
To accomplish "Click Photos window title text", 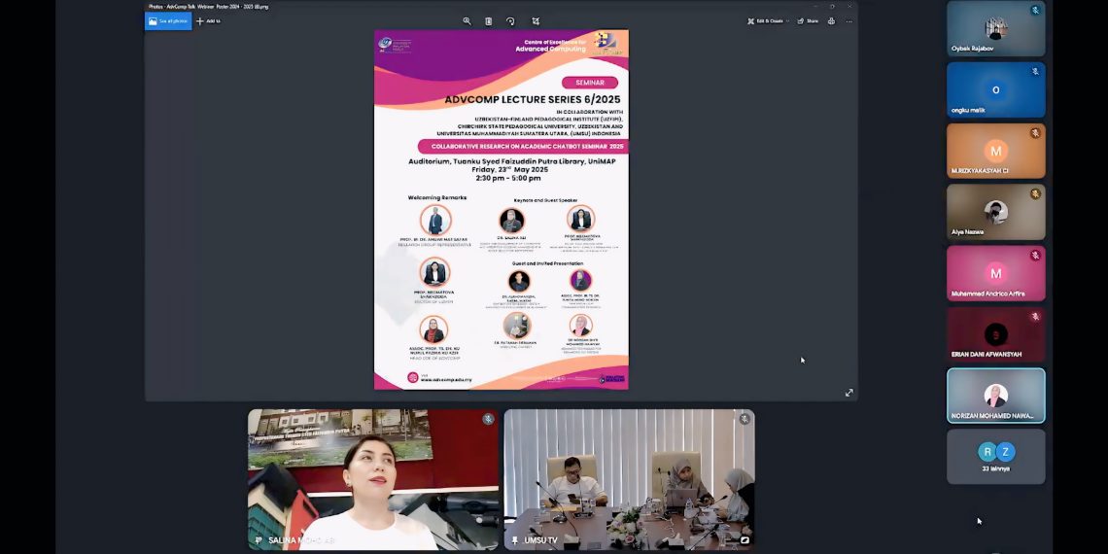I will tap(208, 7).
